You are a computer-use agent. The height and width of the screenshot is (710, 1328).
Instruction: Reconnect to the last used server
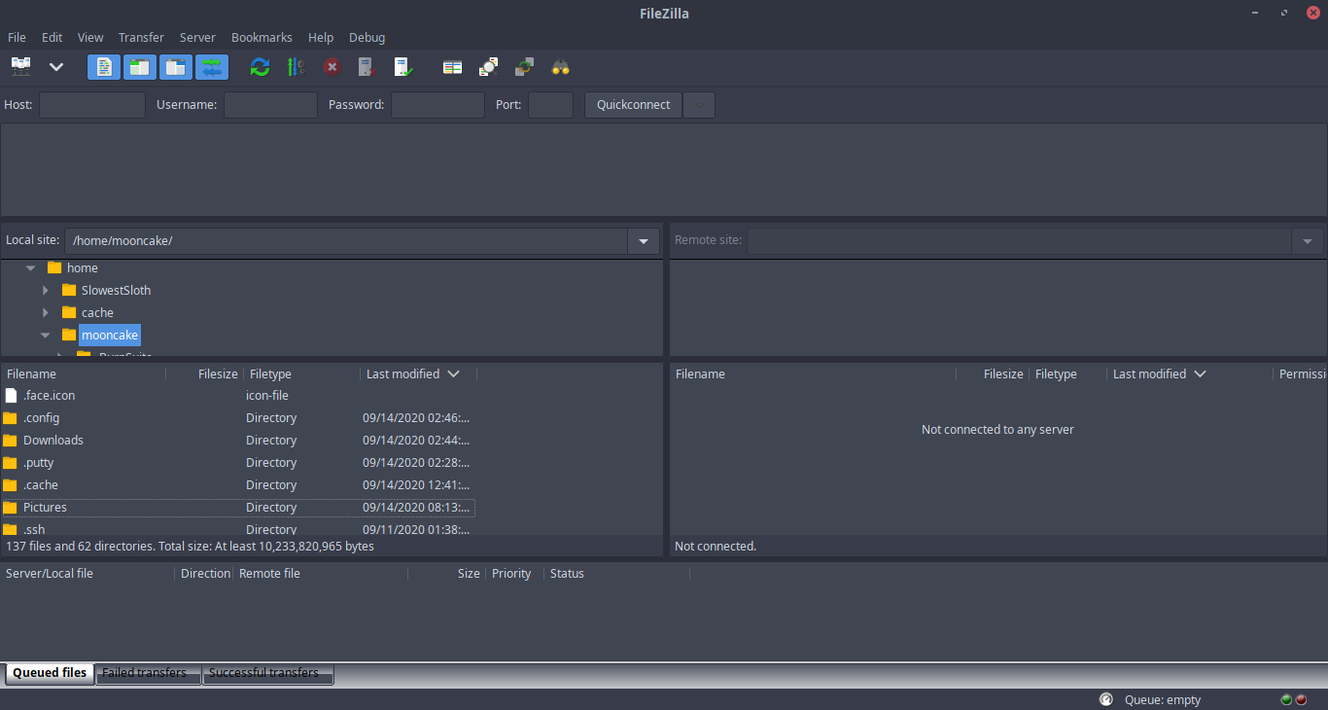(403, 67)
